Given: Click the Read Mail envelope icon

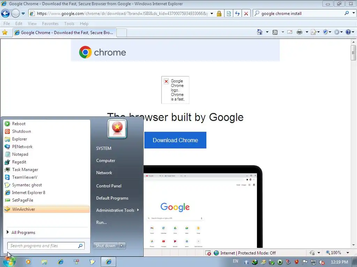Looking at the screenshot, I should point(290,32).
